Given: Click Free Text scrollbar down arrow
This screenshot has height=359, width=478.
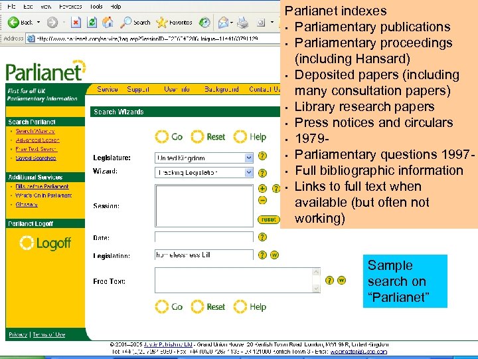Looking at the screenshot, I should pos(317,288).
